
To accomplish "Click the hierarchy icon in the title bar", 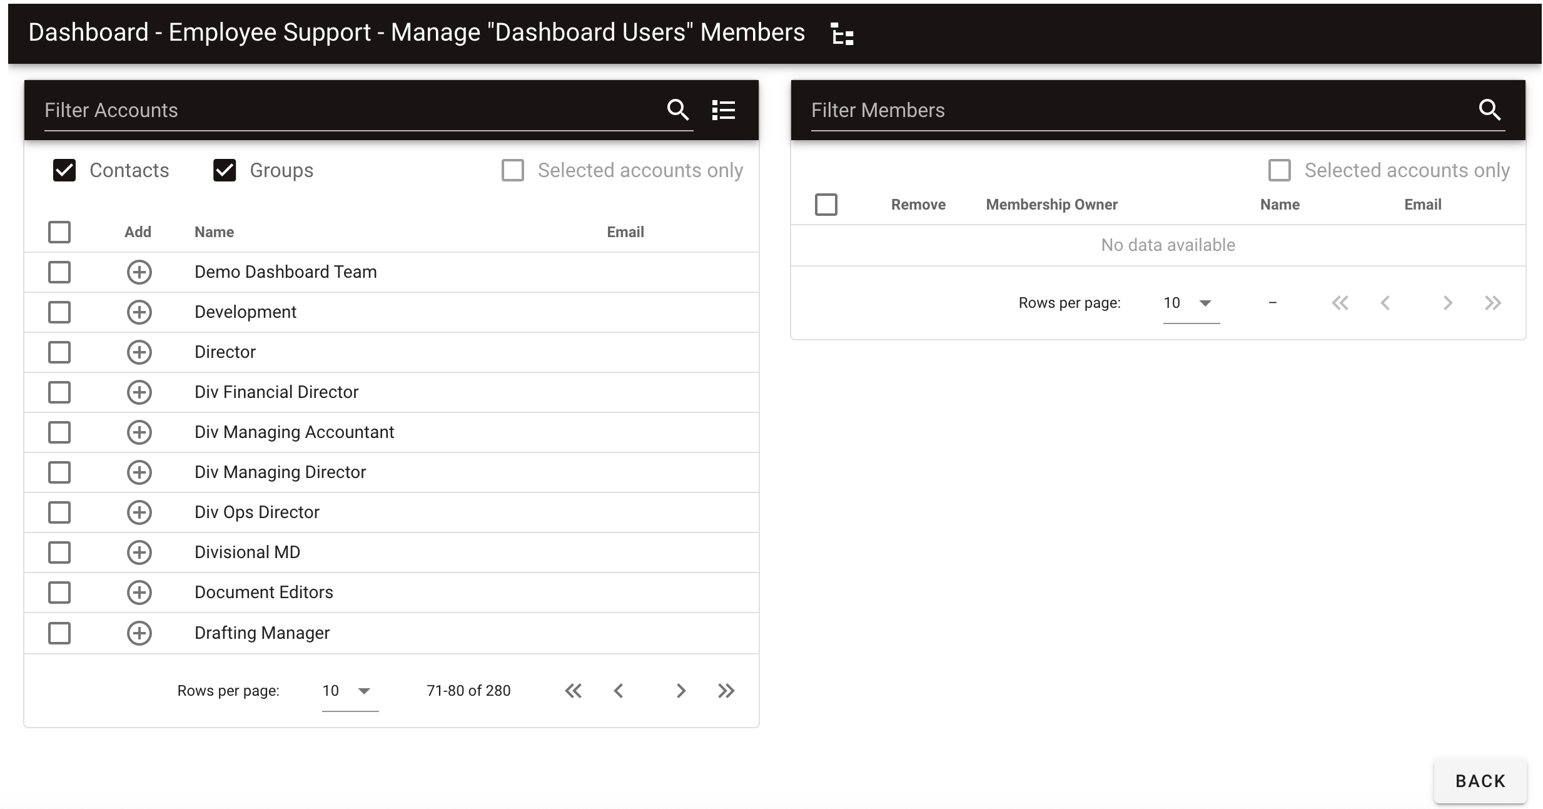I will click(x=841, y=34).
